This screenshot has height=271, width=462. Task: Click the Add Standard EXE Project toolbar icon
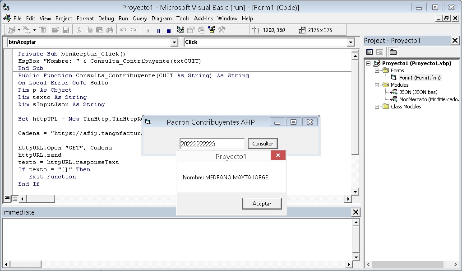click(x=12, y=30)
